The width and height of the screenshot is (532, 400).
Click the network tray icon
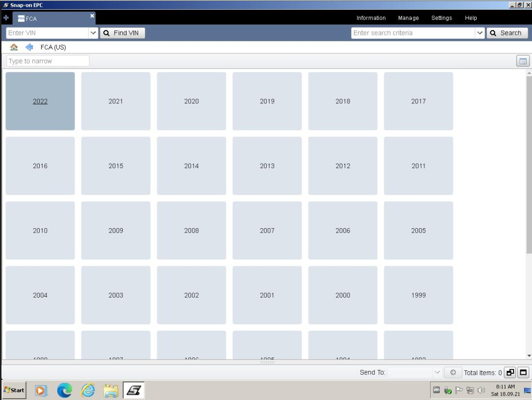[470, 390]
